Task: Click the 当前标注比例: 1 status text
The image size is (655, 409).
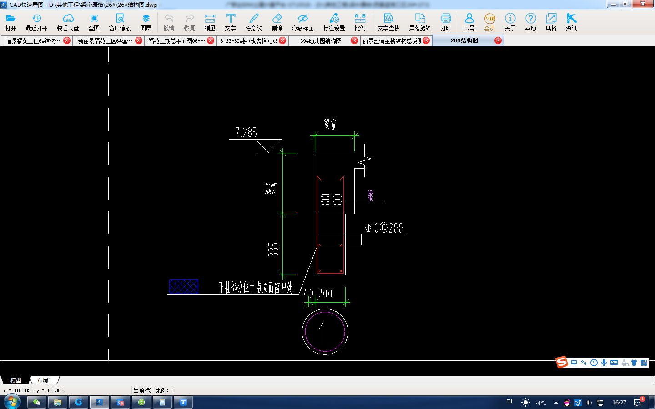Action: (x=154, y=390)
